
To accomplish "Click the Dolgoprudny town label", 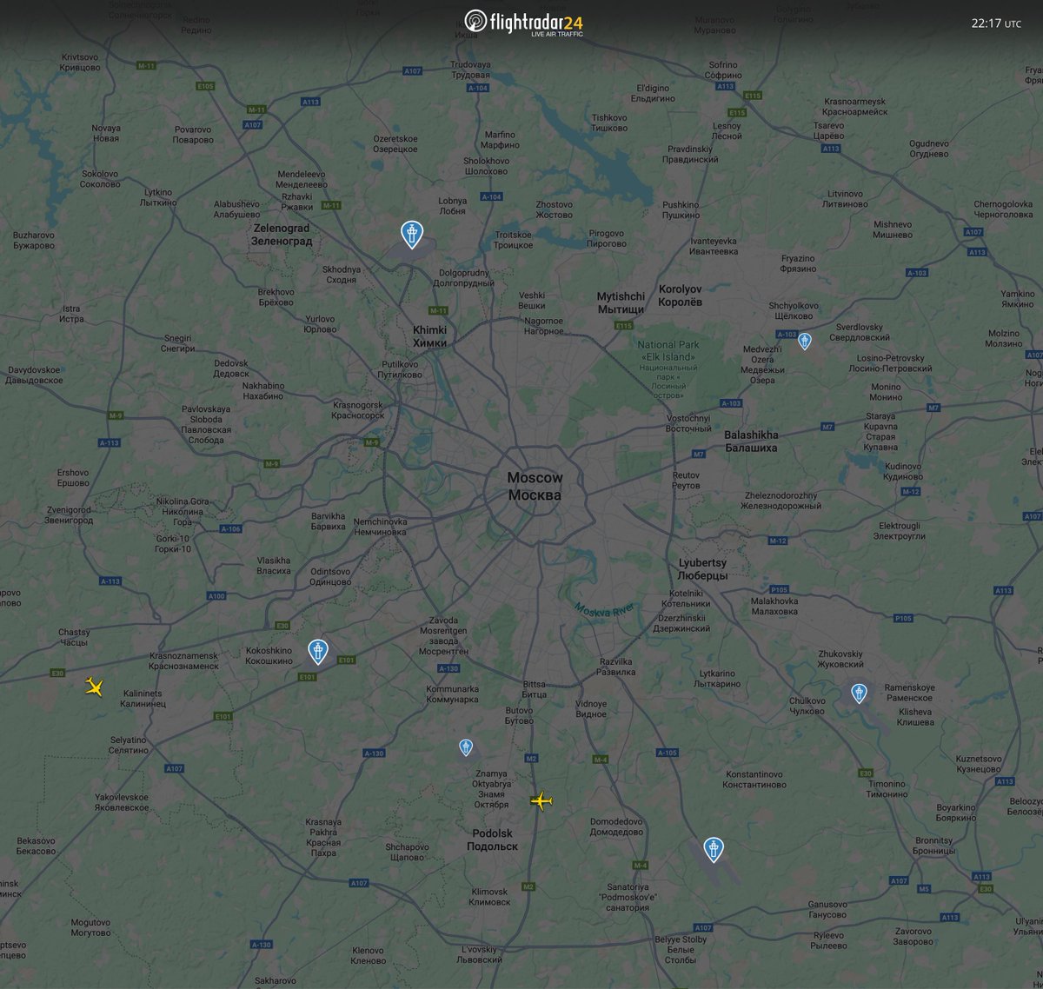I will 462,278.
